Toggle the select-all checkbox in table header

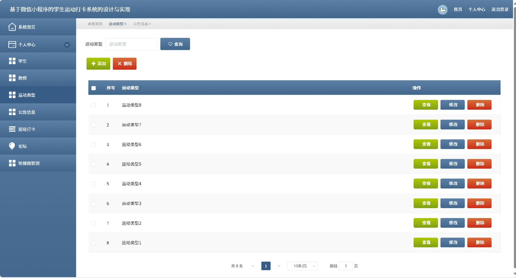point(94,88)
